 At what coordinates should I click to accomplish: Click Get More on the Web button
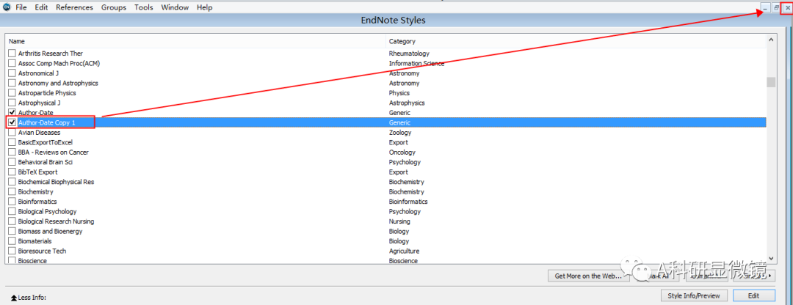[589, 276]
